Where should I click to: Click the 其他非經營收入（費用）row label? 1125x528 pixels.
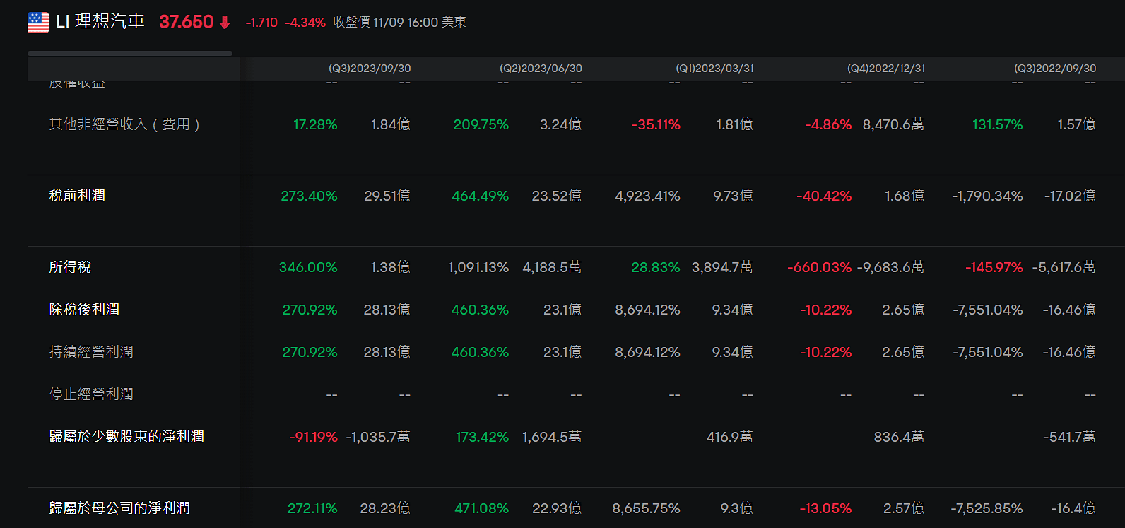pos(125,124)
